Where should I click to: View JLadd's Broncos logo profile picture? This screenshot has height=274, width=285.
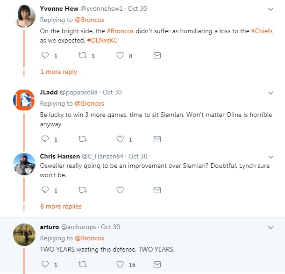[x=24, y=99]
